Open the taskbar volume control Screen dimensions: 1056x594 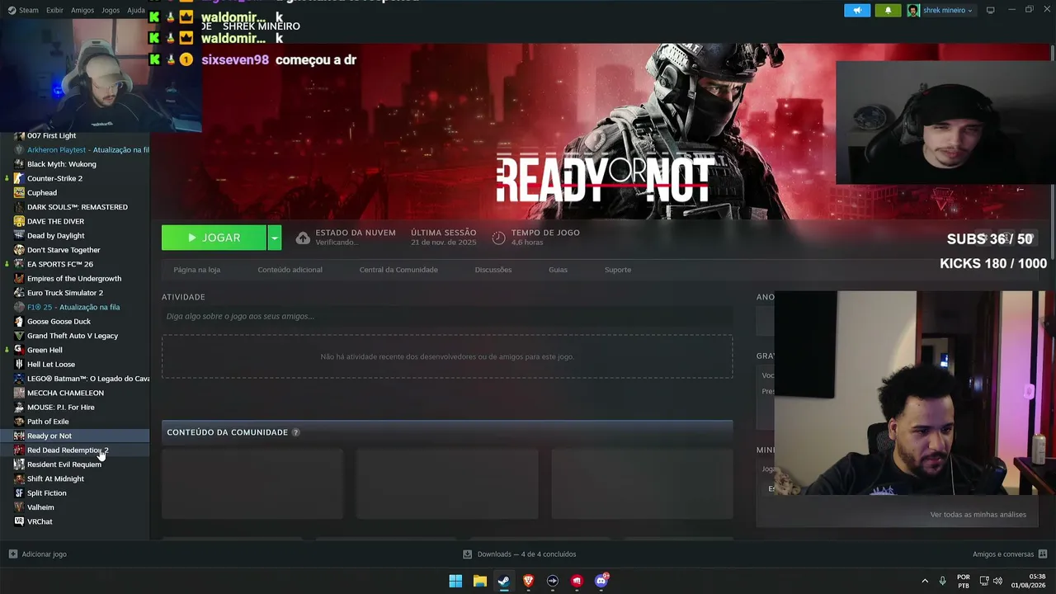pyautogui.click(x=997, y=581)
